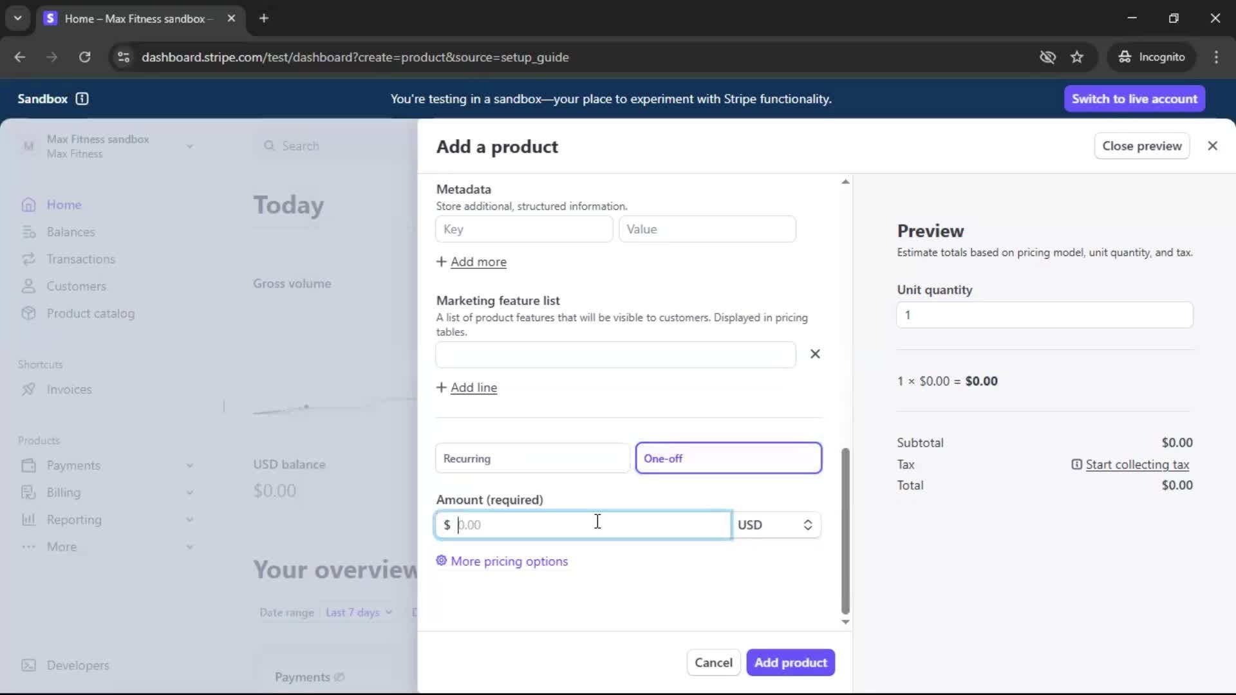Open the USD currency dropdown
Screen dimensions: 1236x695
(776, 525)
